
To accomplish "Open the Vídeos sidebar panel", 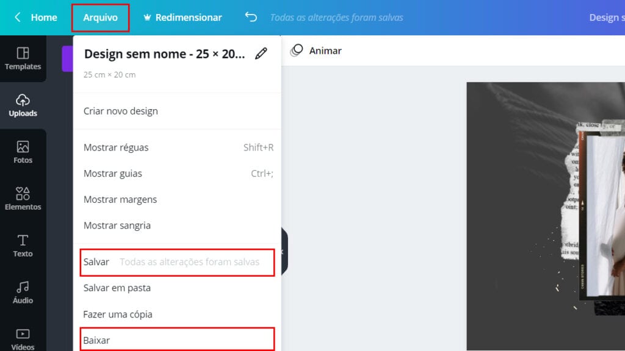I will pos(23,339).
